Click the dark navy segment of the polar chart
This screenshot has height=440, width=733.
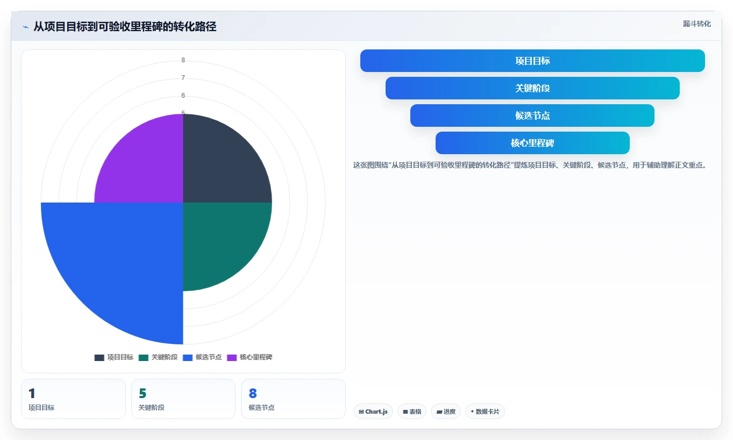(x=220, y=164)
